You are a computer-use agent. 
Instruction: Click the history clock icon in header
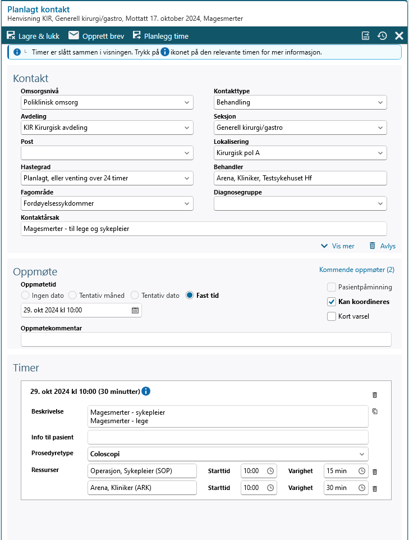tap(382, 36)
